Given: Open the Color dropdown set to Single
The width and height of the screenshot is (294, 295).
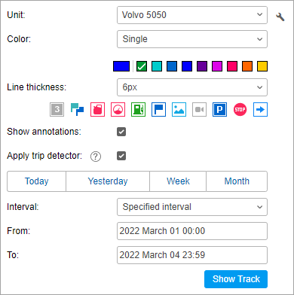Looking at the screenshot, I should [192, 39].
